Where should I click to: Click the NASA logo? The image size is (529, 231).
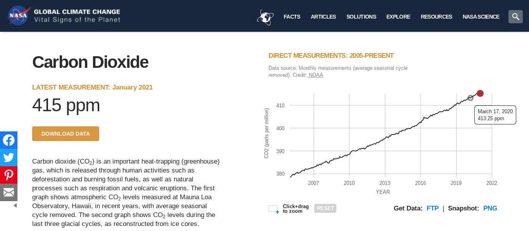[18, 16]
